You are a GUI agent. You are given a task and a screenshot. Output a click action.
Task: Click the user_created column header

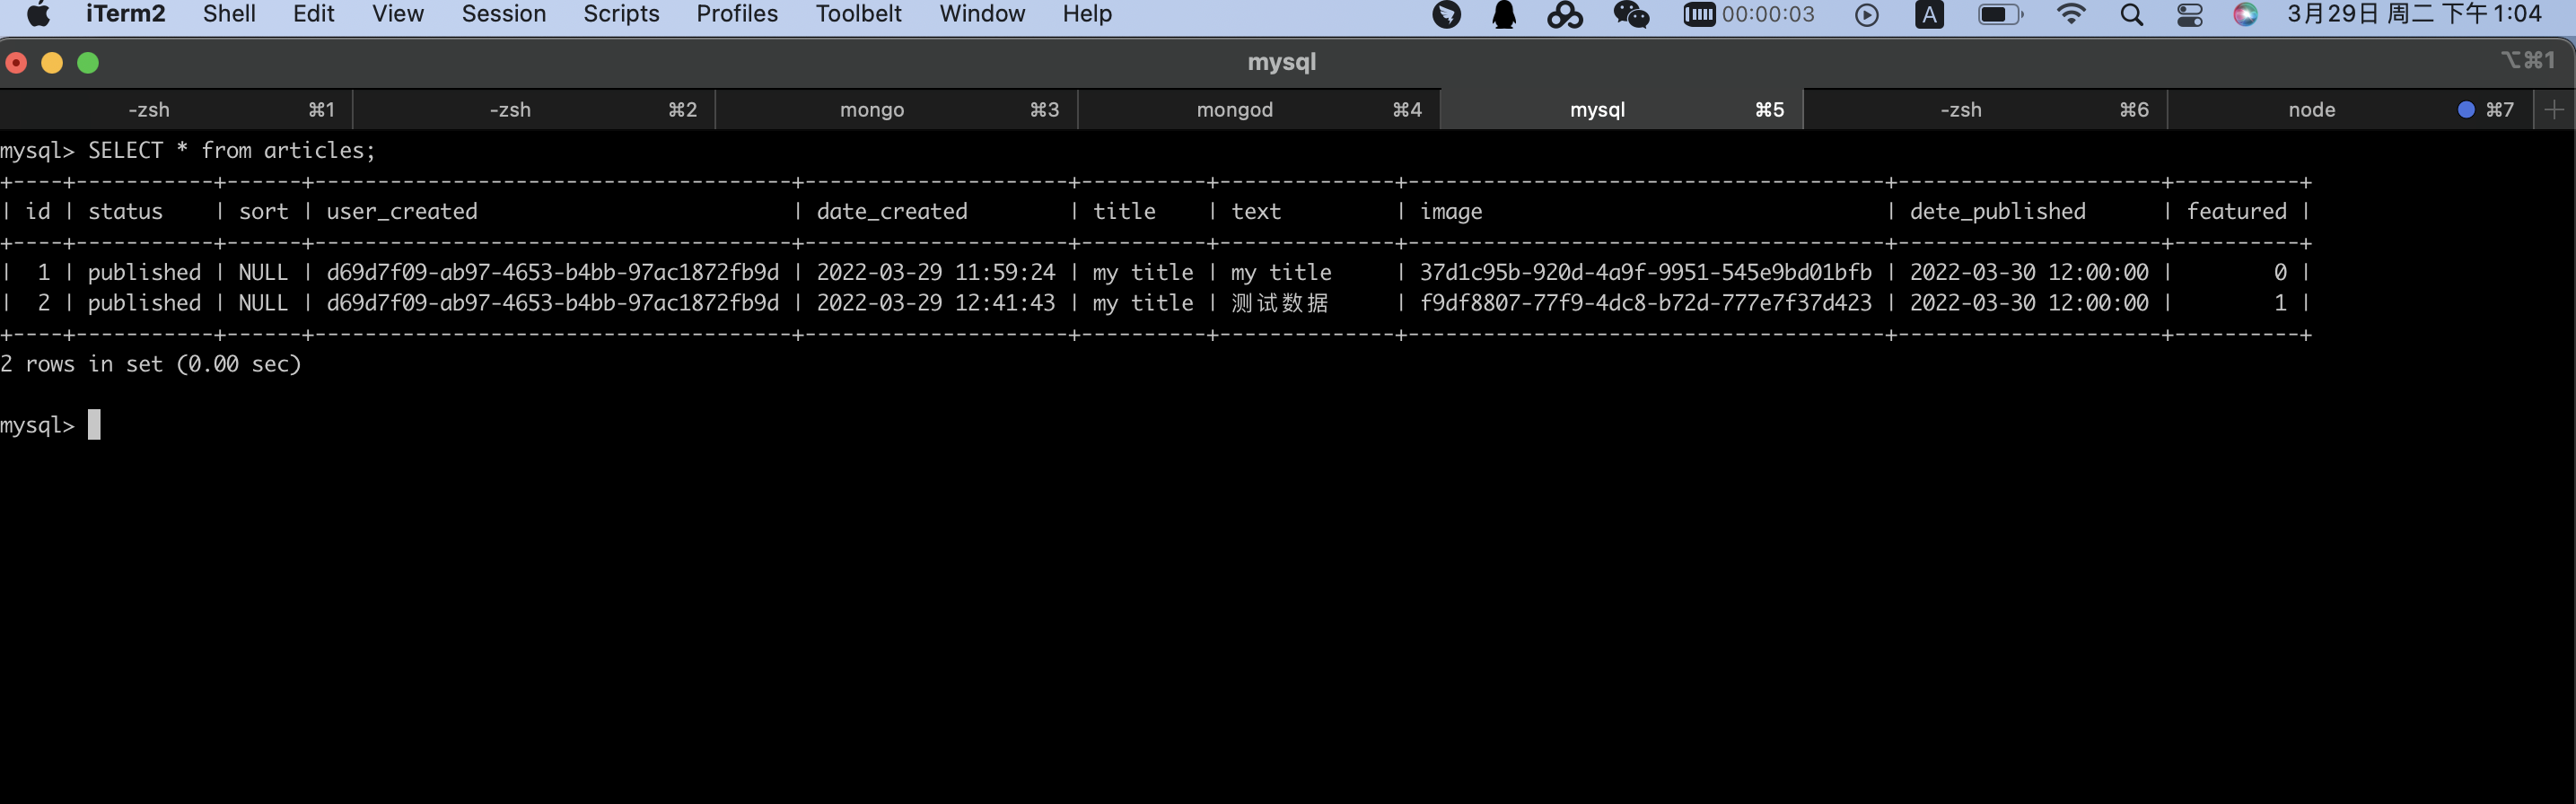coord(402,212)
